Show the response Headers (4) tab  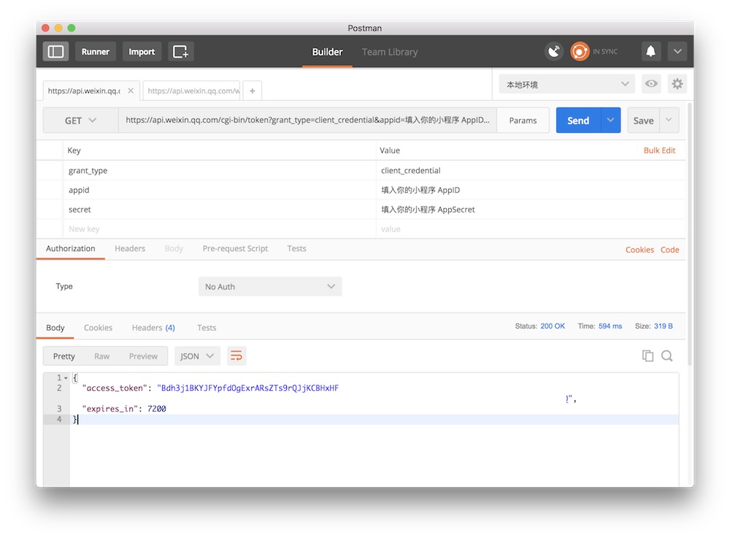[x=153, y=328]
